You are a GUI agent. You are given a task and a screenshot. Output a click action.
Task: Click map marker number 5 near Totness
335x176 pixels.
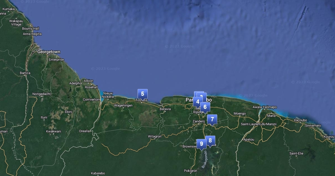tap(142, 94)
